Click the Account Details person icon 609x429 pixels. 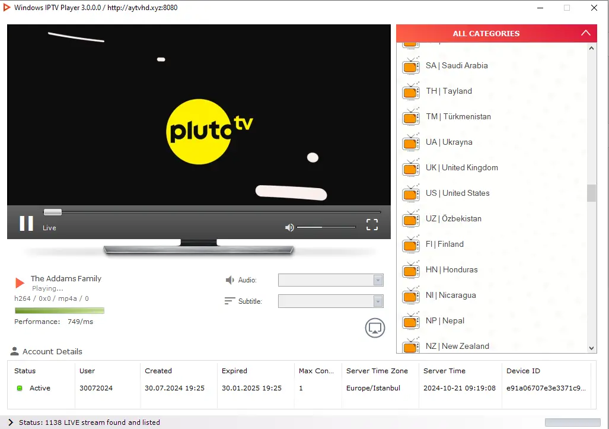14,351
